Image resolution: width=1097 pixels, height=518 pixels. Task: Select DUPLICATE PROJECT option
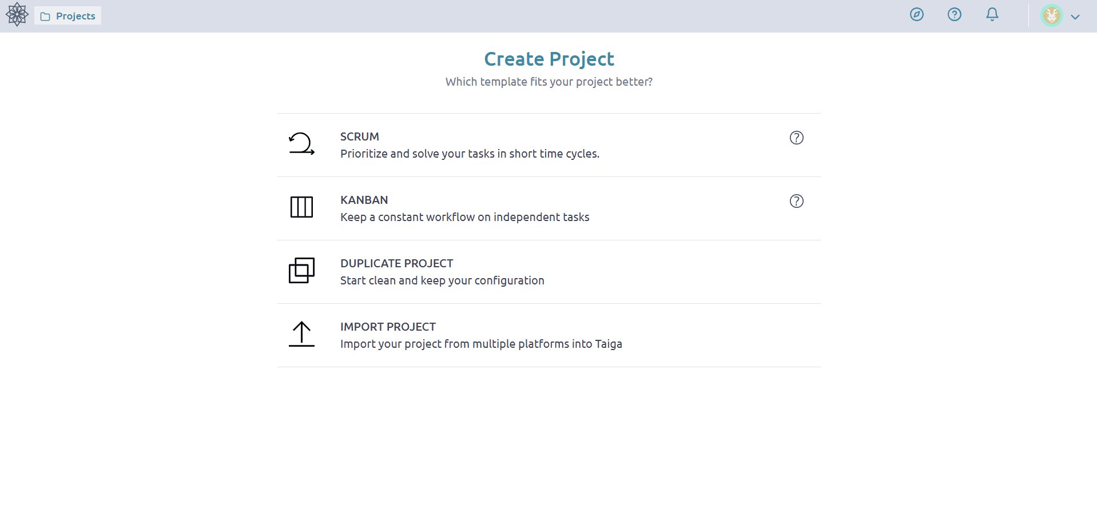tap(396, 263)
